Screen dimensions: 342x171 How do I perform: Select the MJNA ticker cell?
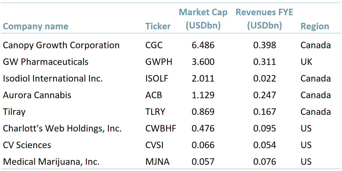point(157,162)
